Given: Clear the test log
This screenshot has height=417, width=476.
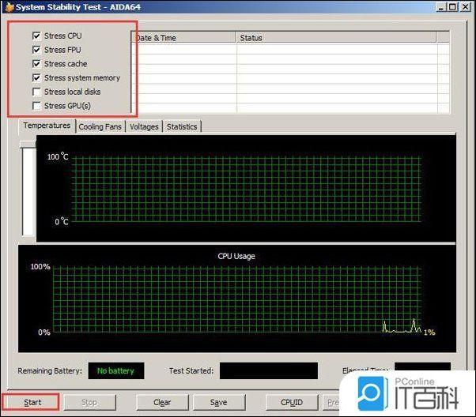Looking at the screenshot, I should tap(162, 403).
